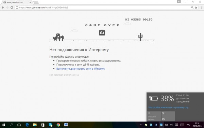The width and height of the screenshot is (204, 128).
Task: Click the dinosaur character in the game
Action: pyautogui.click(x=56, y=37)
